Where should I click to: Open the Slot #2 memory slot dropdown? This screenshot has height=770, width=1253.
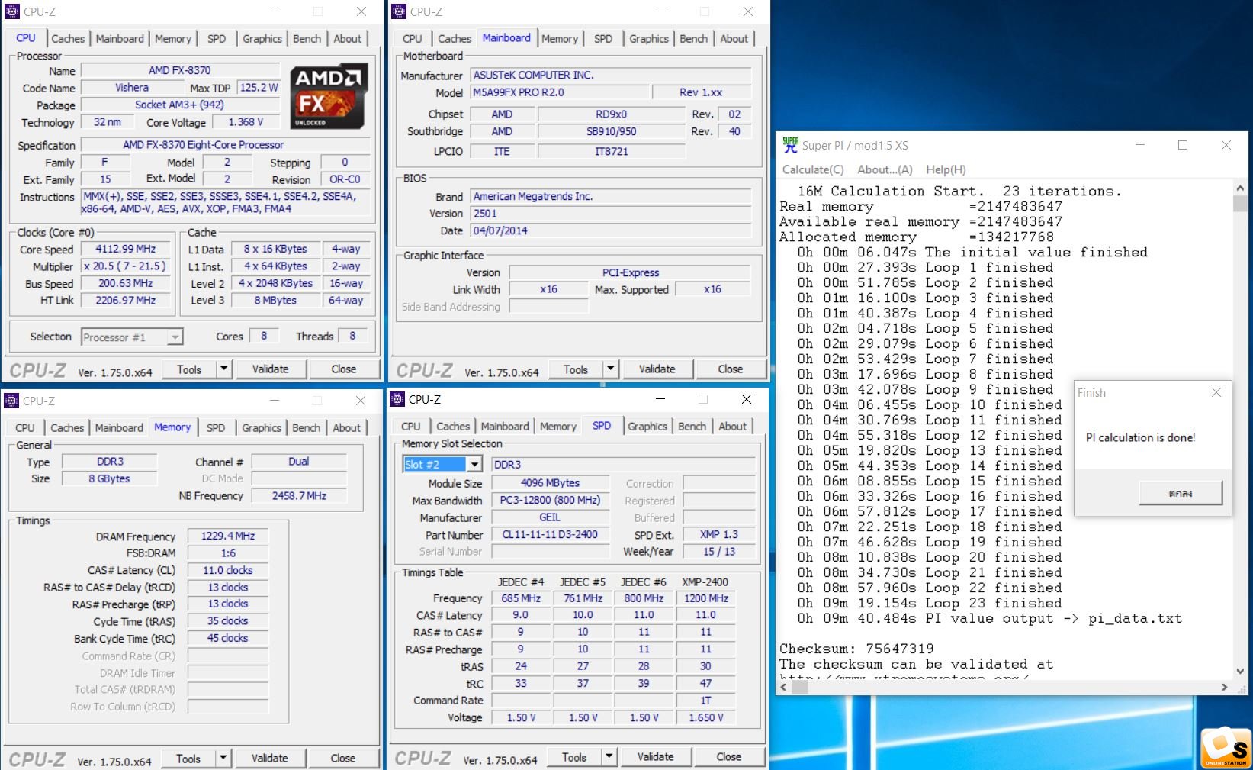[474, 464]
